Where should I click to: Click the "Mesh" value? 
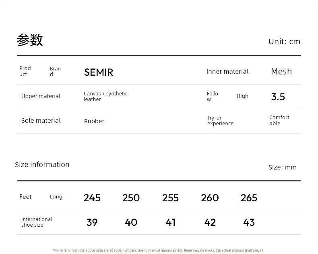pyautogui.click(x=281, y=71)
